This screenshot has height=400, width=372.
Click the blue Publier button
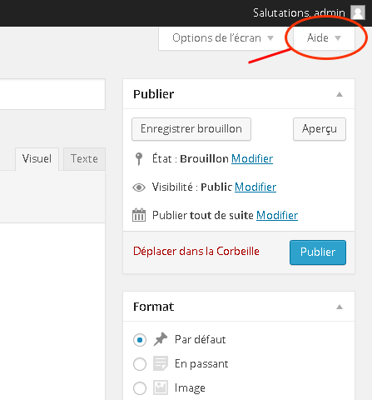coord(318,252)
